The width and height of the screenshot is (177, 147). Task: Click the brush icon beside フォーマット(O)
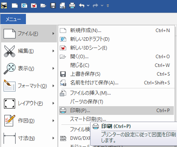(x=10, y=86)
